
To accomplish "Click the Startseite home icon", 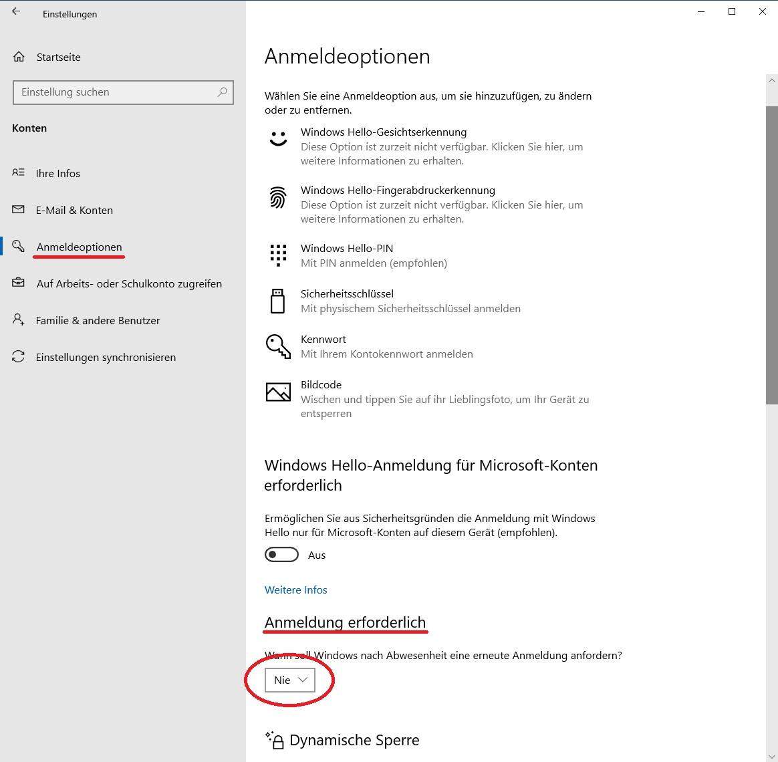I will (19, 57).
